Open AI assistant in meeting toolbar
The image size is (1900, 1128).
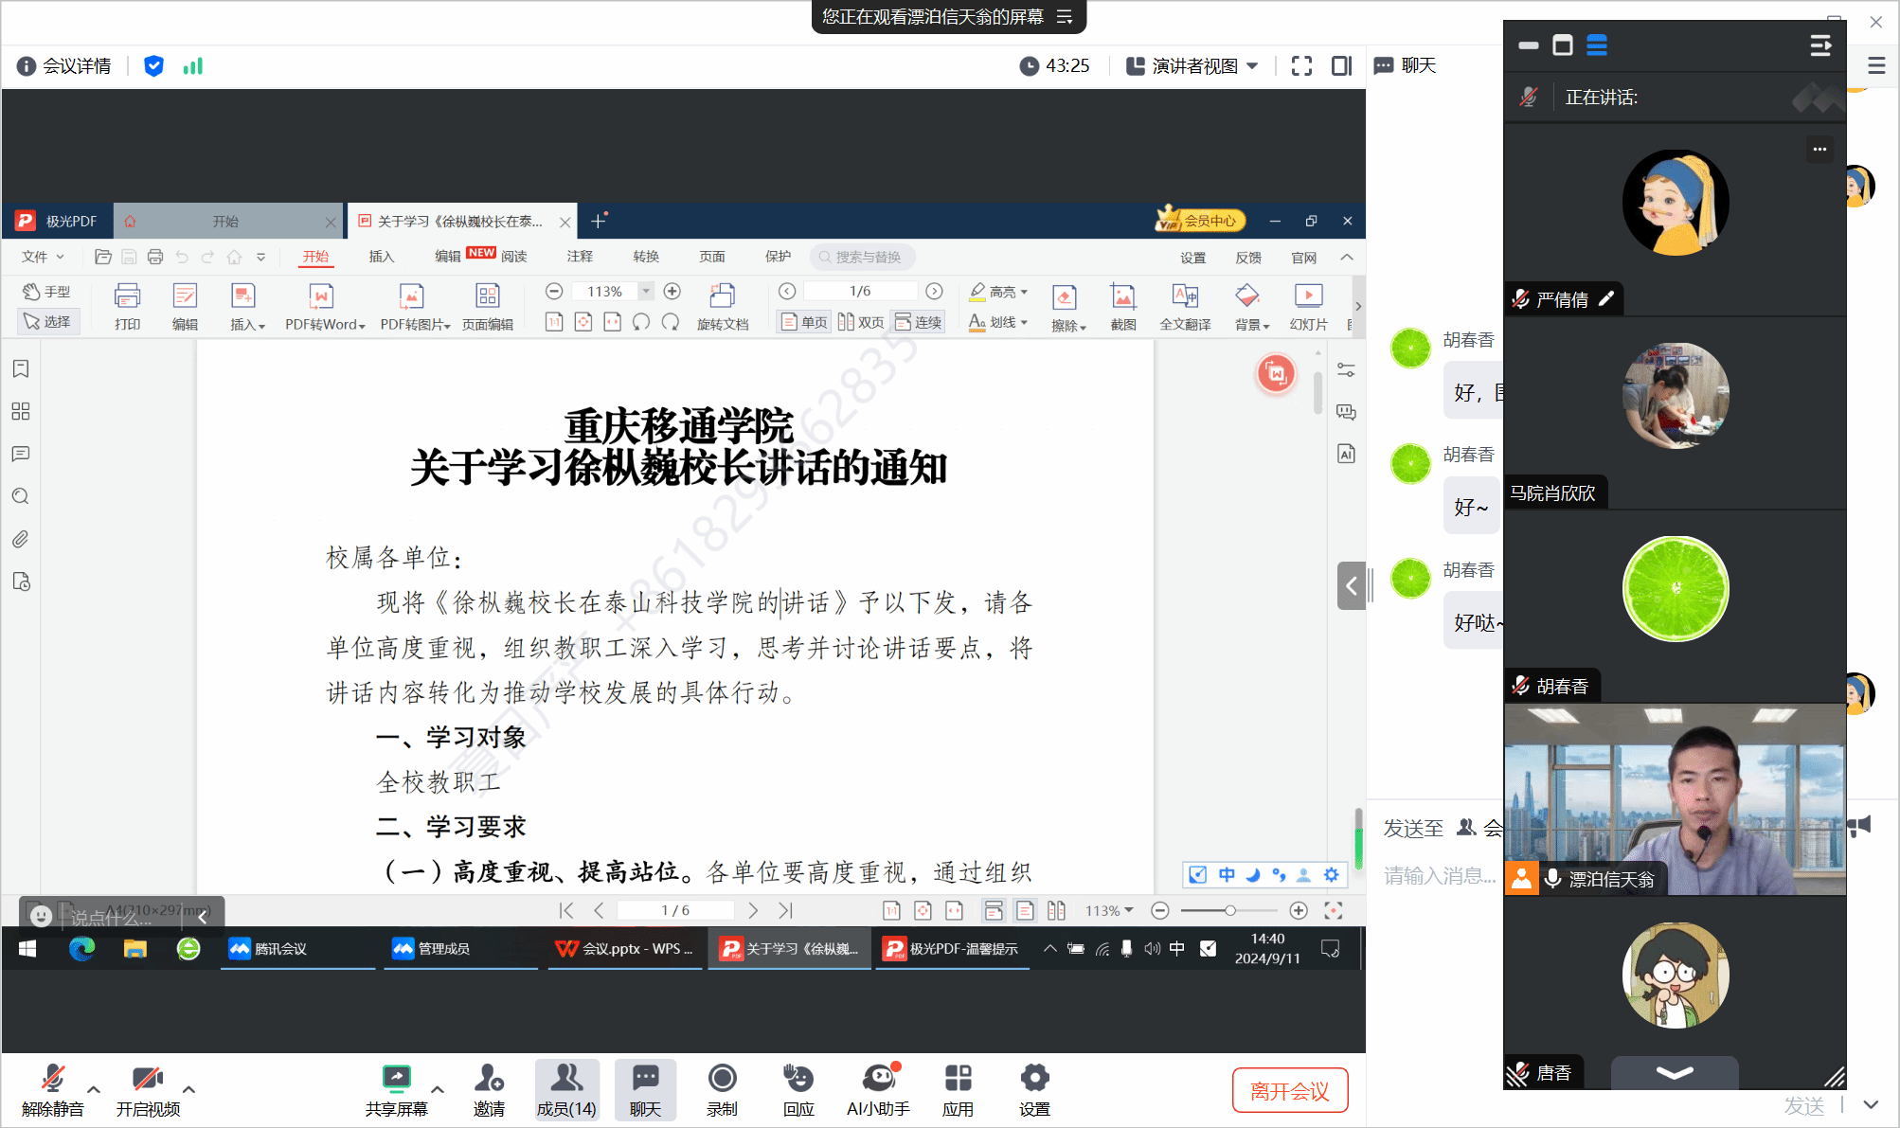tap(878, 1079)
